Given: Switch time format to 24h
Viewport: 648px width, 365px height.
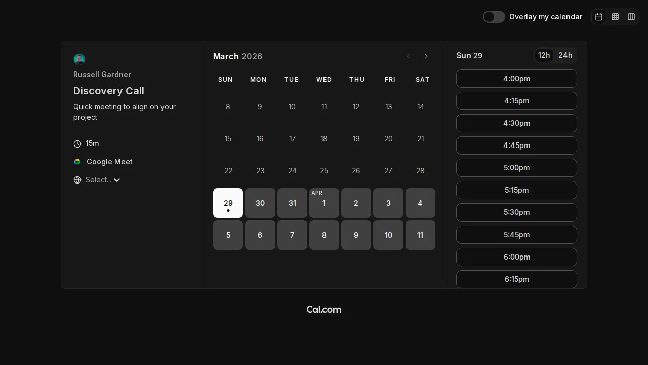Looking at the screenshot, I should (565, 55).
